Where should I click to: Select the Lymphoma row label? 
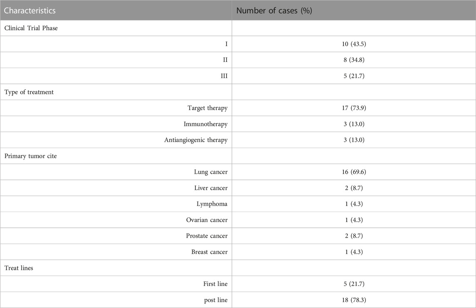click(x=212, y=204)
